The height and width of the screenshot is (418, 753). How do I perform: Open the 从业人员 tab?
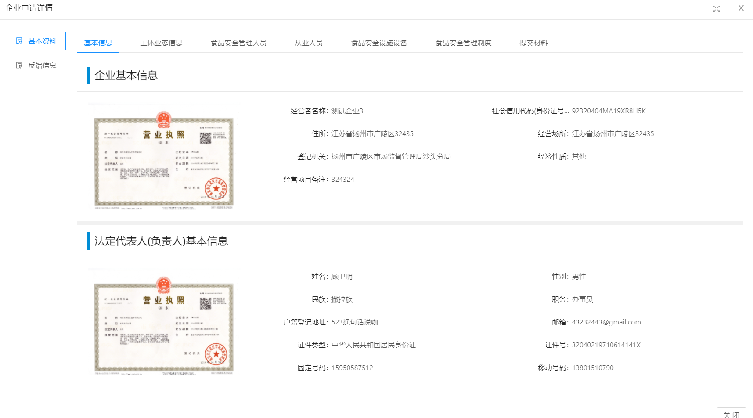(309, 43)
